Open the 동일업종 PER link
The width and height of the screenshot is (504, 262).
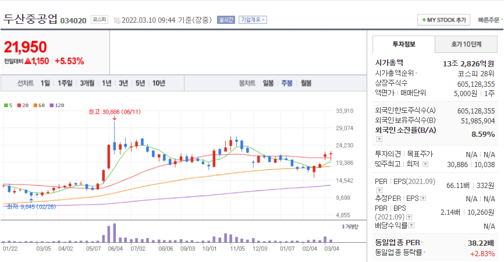pyautogui.click(x=399, y=242)
